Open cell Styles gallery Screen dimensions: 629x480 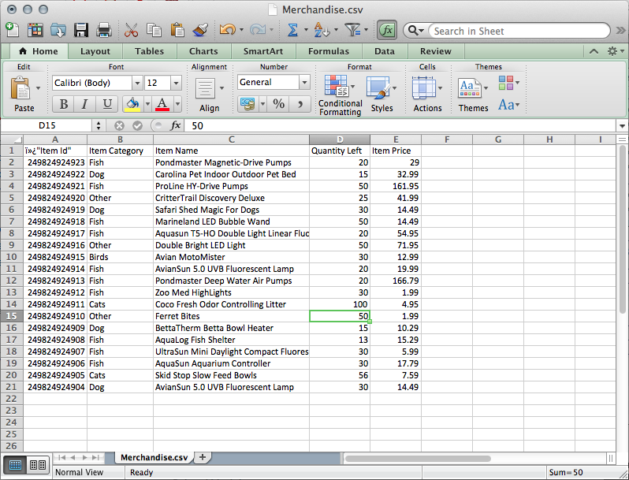378,87
